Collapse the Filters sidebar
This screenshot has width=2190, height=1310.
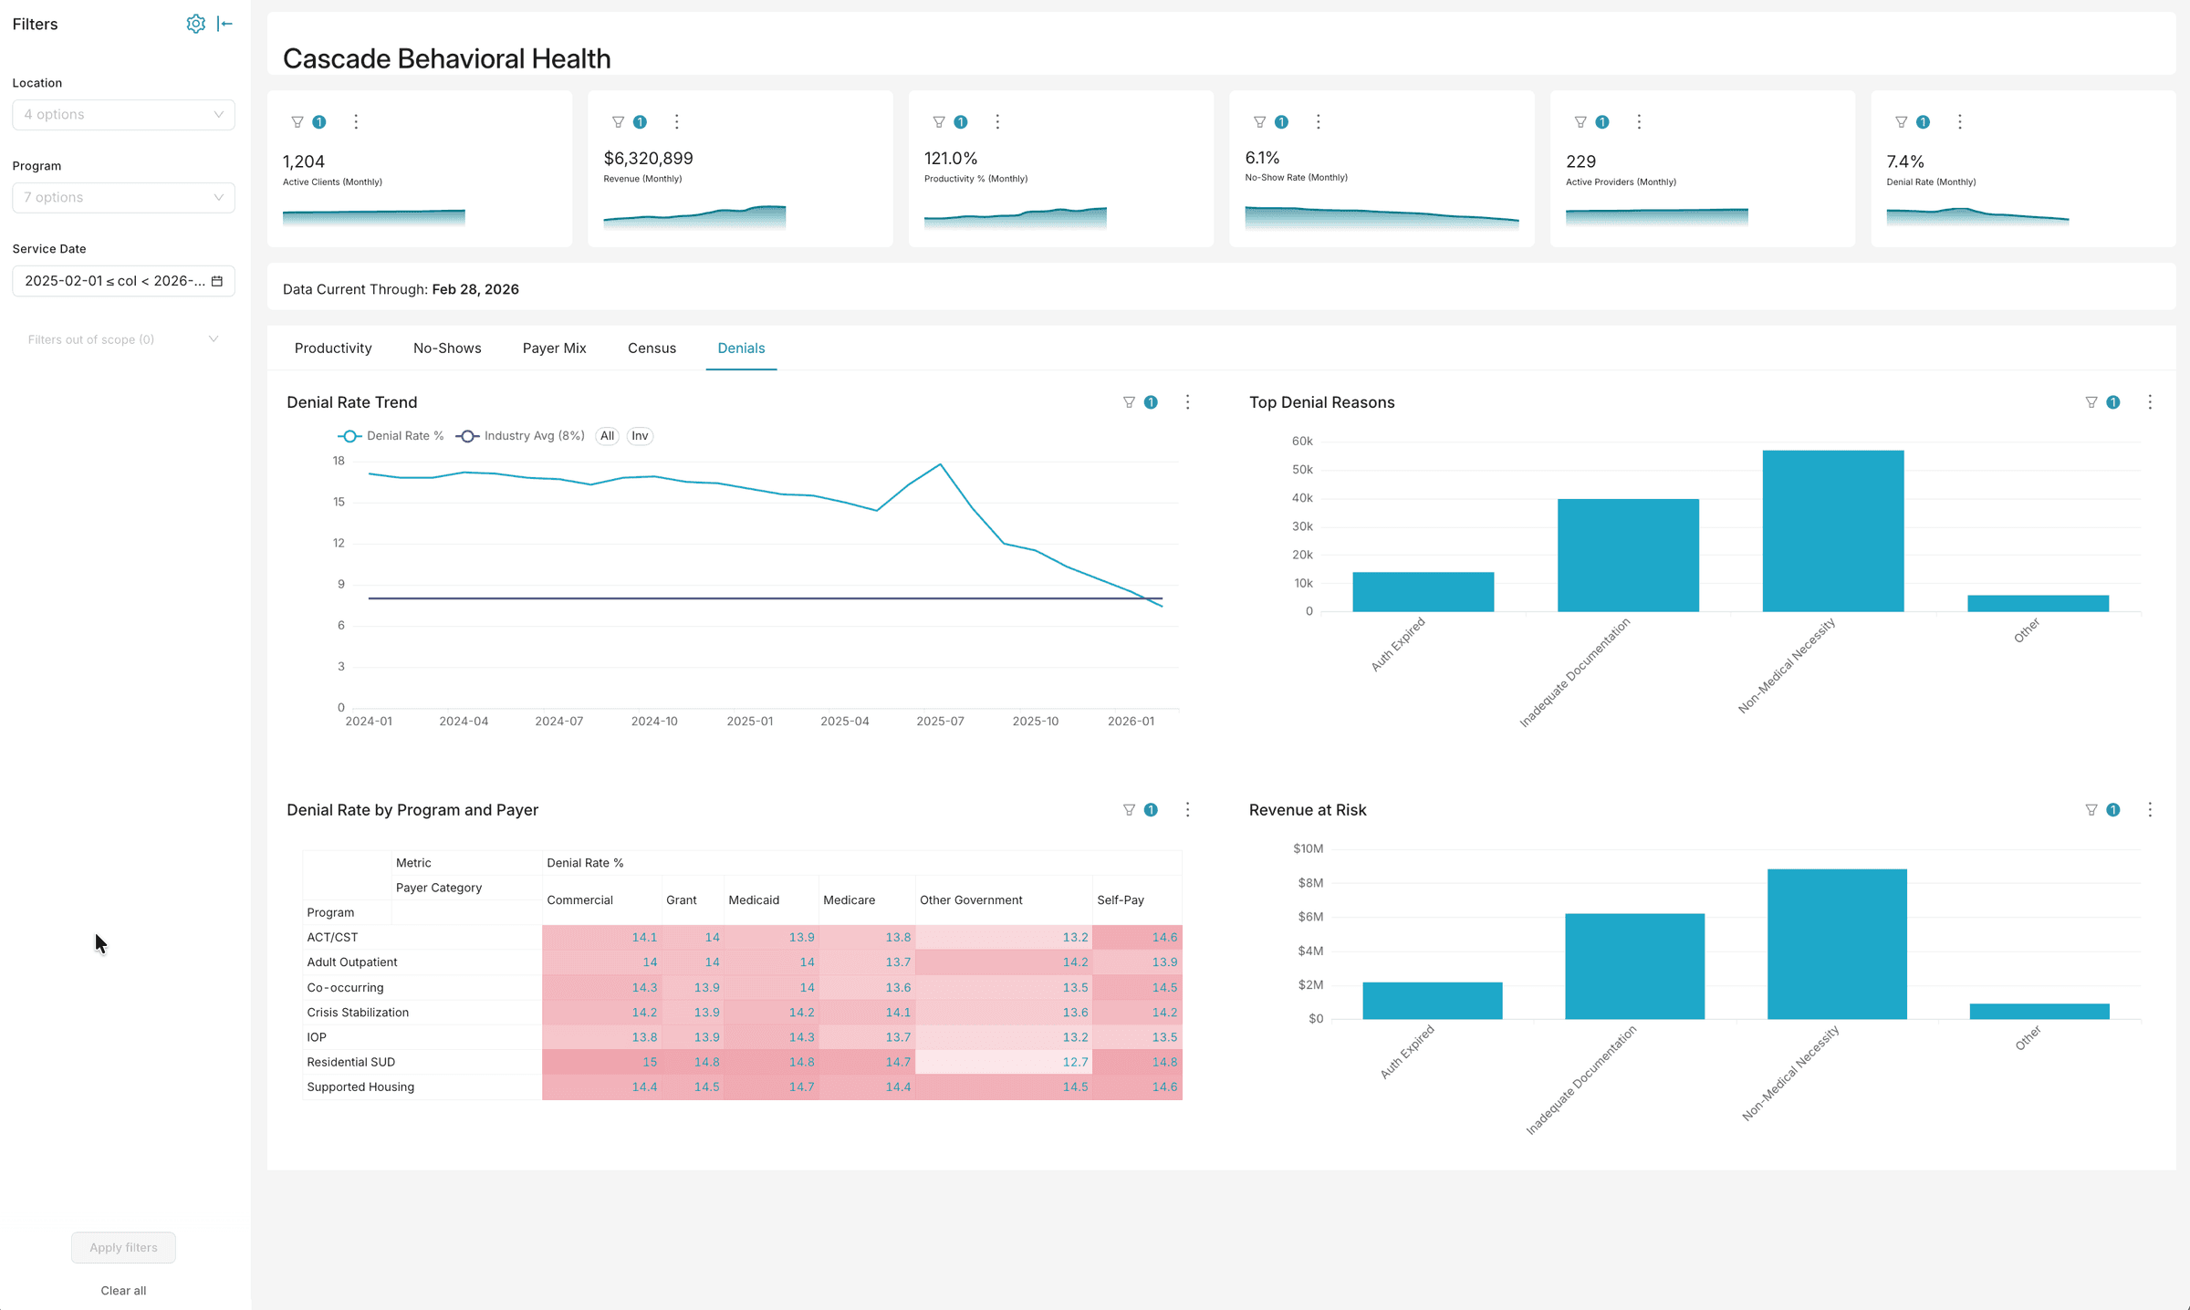pos(224,24)
